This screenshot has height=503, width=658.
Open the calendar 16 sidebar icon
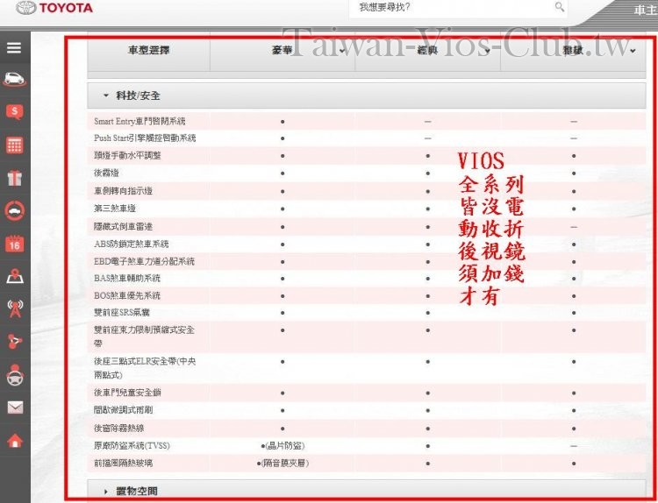pyautogui.click(x=15, y=244)
